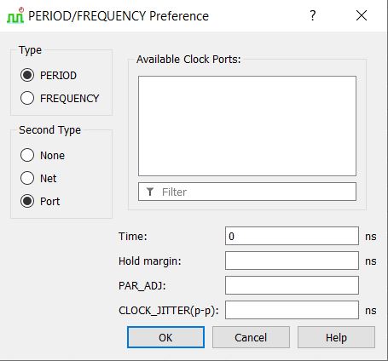Click the Available Clock Ports group label
The image size is (388, 361).
click(x=188, y=60)
